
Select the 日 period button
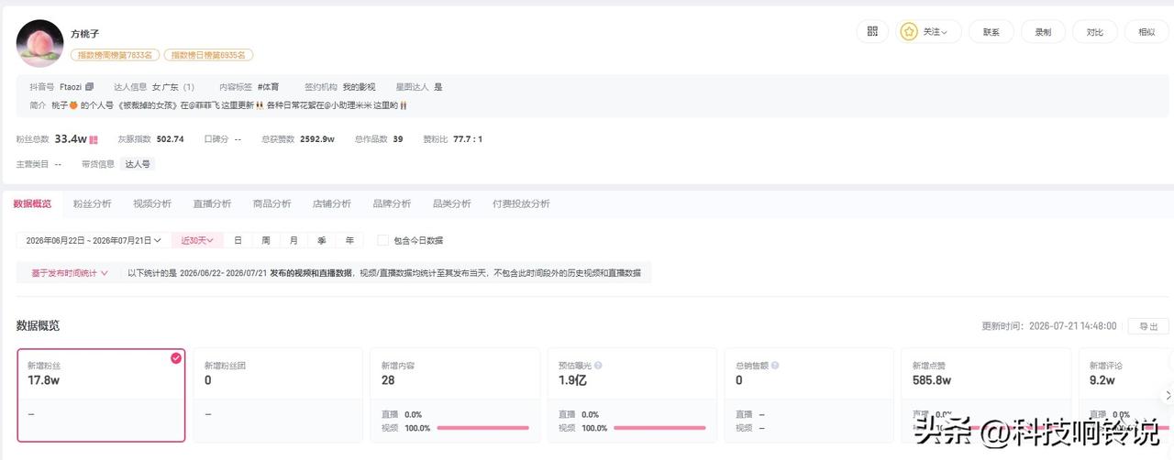[x=238, y=240]
